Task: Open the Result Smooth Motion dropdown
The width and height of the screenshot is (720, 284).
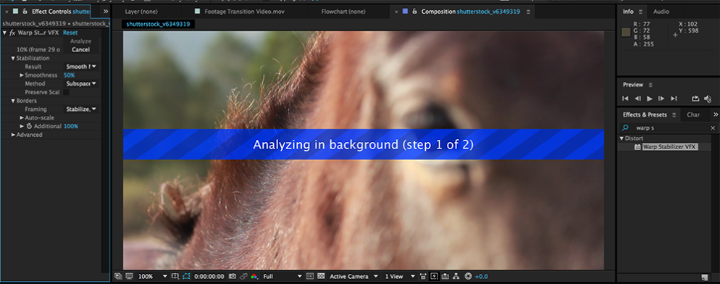Action: point(81,67)
